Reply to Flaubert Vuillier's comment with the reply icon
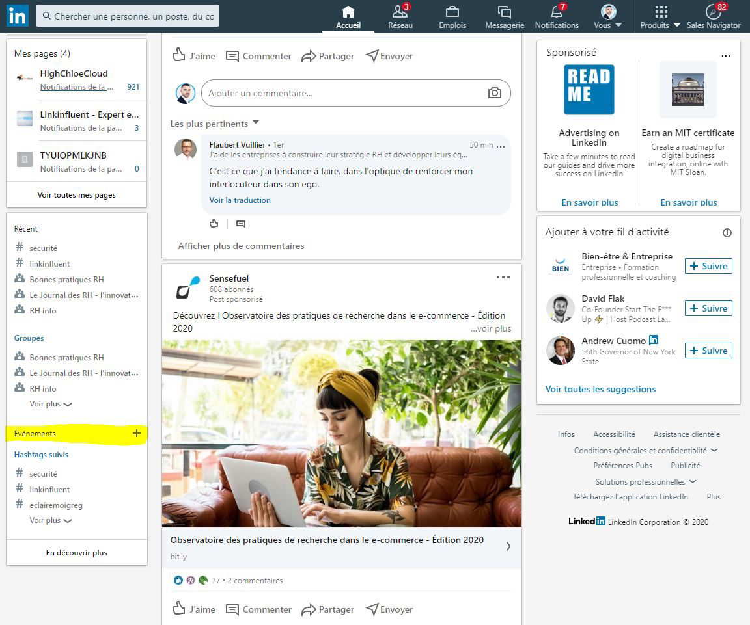Screen dimensions: 750x625 241,224
